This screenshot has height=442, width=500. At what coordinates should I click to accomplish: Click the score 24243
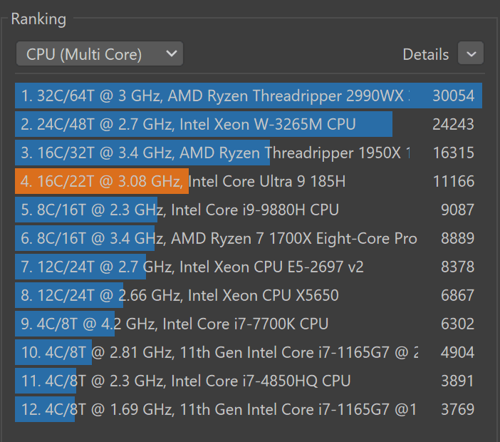tap(454, 124)
